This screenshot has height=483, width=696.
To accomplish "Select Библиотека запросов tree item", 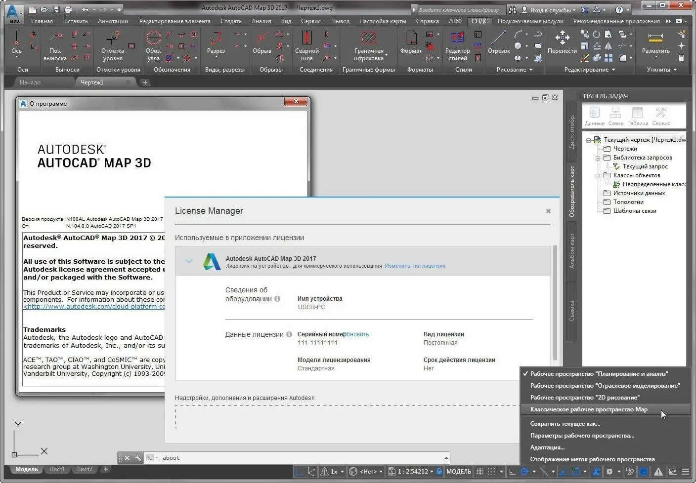I will coord(642,158).
